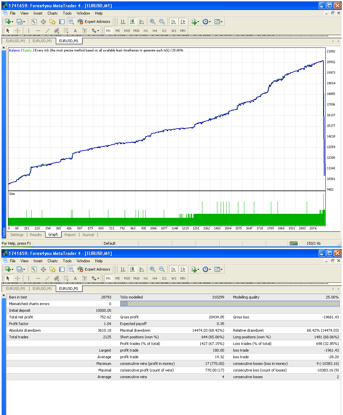Image resolution: width=343 pixels, height=415 pixels.
Task: Switch to Line Chart in top window
Action: (x=142, y=22)
